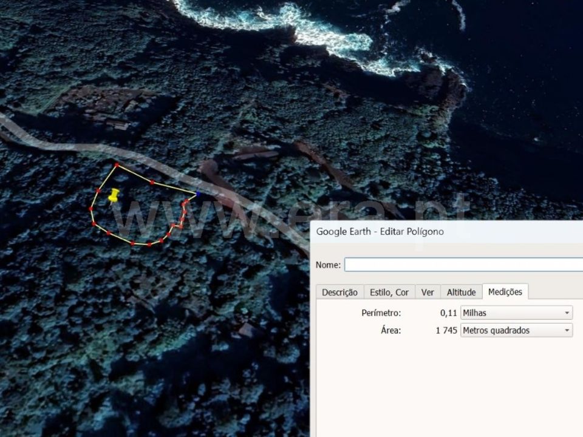Click the topmost red polygon vertex
Screen dimensions: 583x437
click(x=117, y=164)
